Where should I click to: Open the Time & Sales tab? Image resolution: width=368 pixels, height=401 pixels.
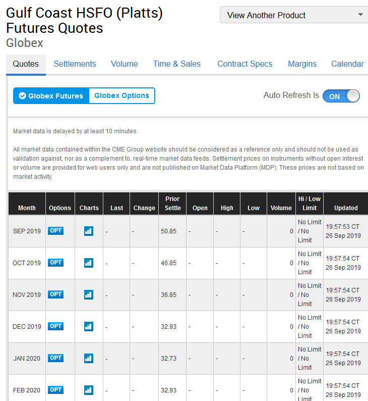tap(176, 64)
